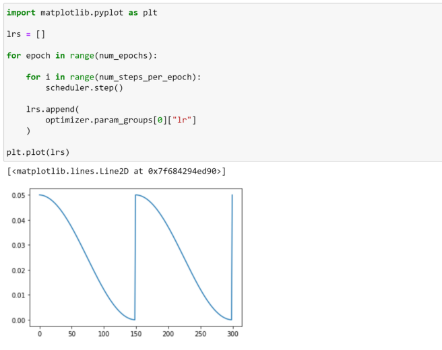
Task: Click the y-axis label 0.05
Action: click(18, 195)
